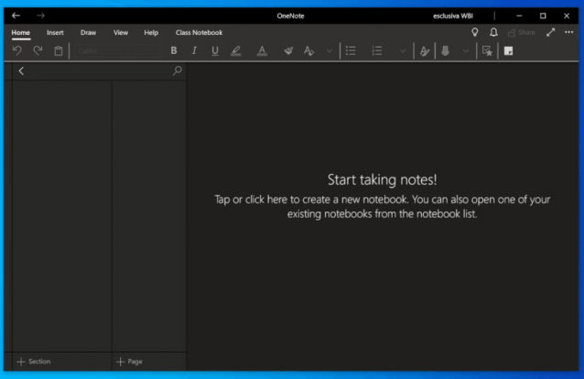Click the Paste clipboard icon
Viewport: 584px width, 379px height.
pyautogui.click(x=59, y=50)
